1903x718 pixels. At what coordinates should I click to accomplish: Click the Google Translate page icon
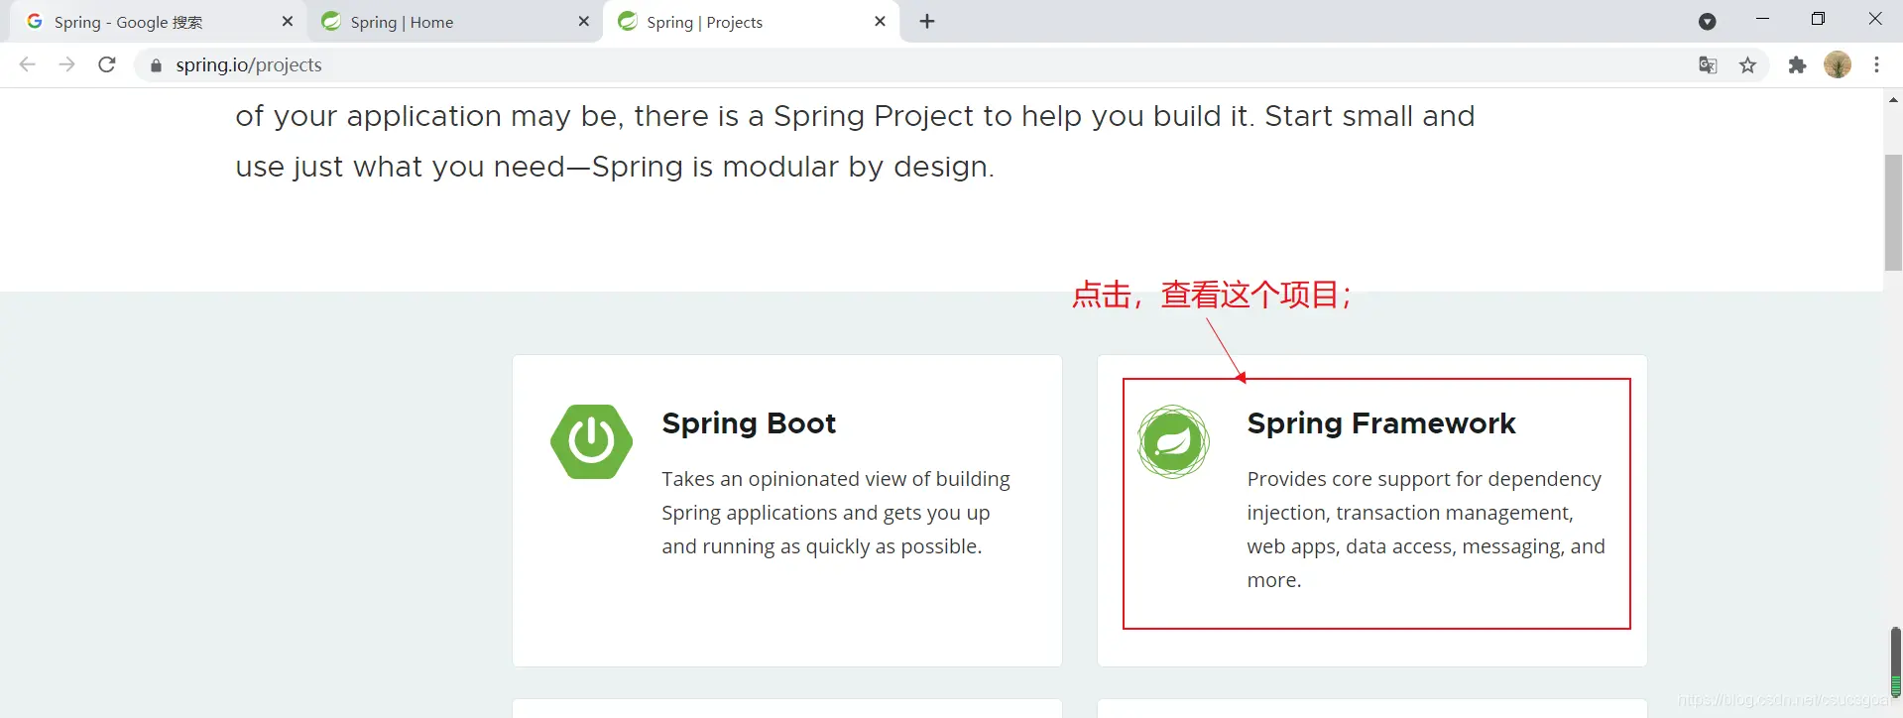pos(1708,65)
